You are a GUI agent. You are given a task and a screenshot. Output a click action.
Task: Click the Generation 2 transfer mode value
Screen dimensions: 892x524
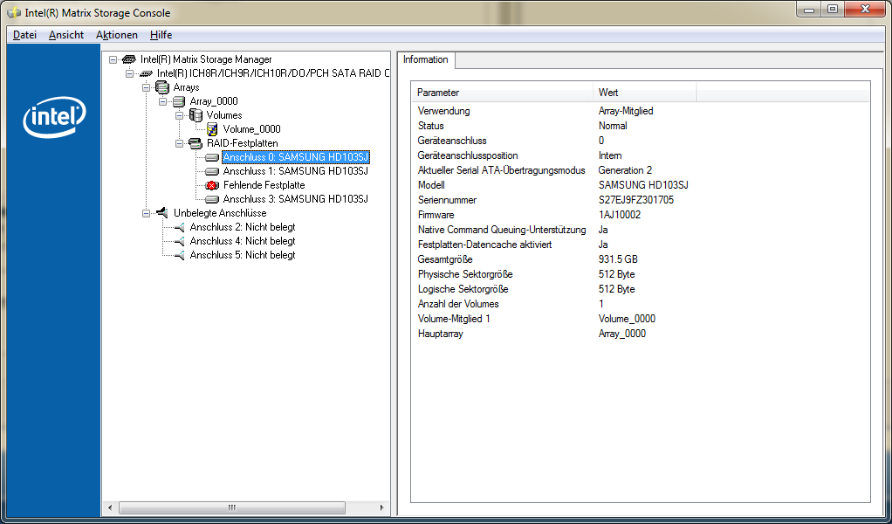pos(625,170)
